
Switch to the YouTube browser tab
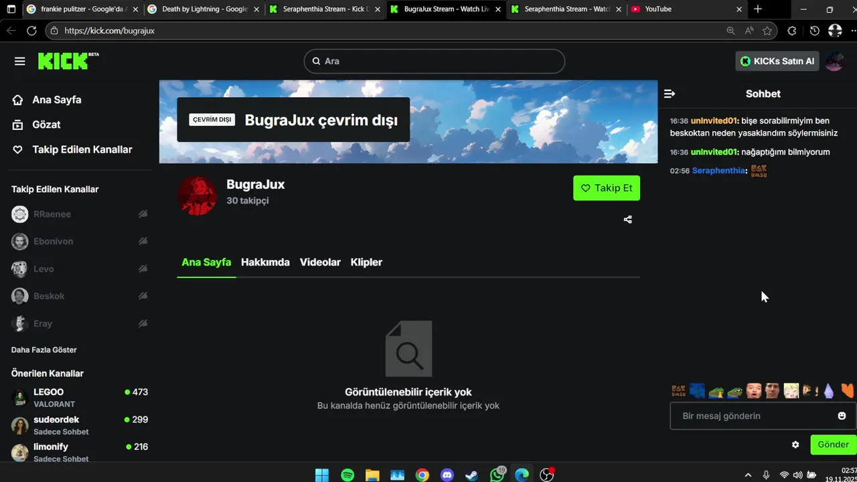pos(688,9)
